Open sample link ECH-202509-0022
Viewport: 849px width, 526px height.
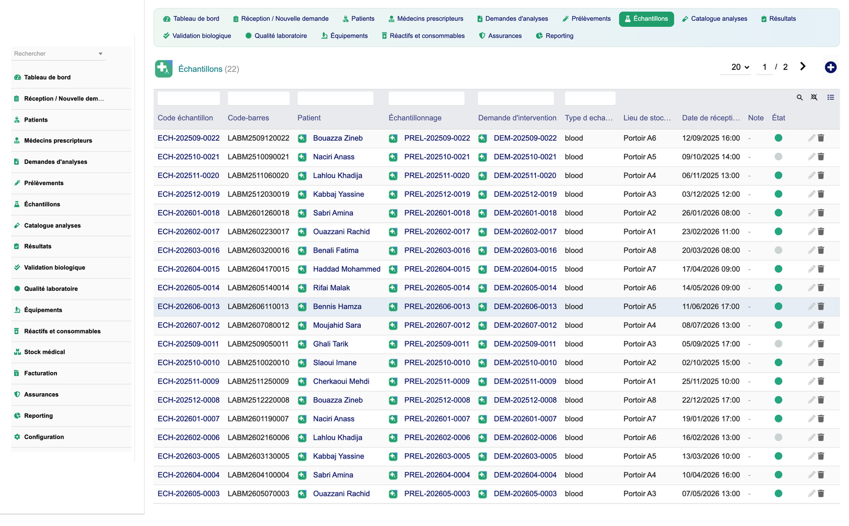click(189, 138)
